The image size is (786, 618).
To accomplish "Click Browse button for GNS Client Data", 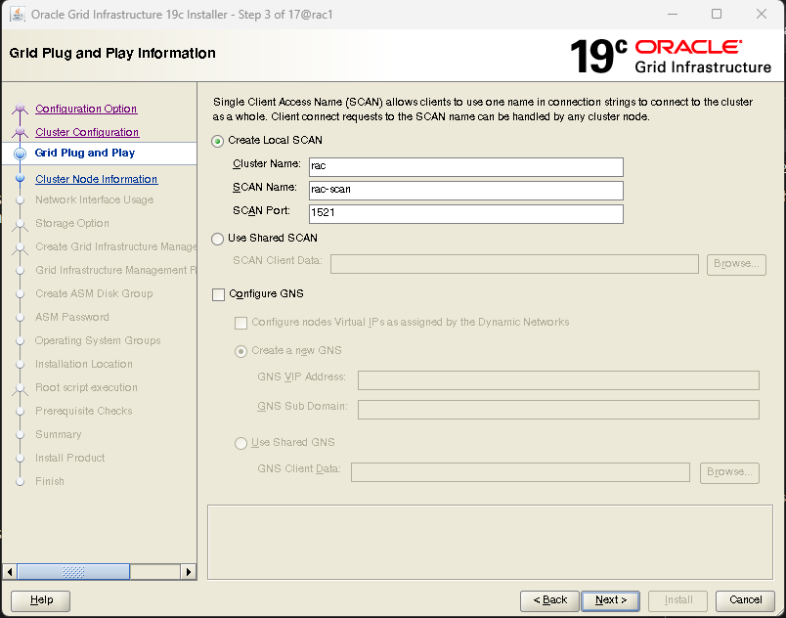I will 730,472.
